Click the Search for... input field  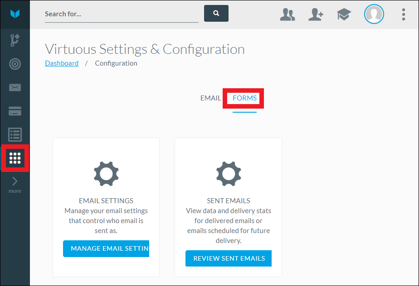point(122,14)
